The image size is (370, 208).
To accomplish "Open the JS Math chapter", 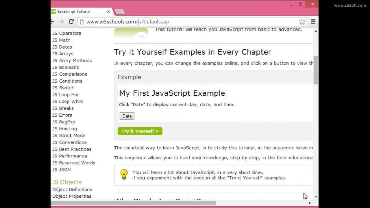I will coord(61,40).
